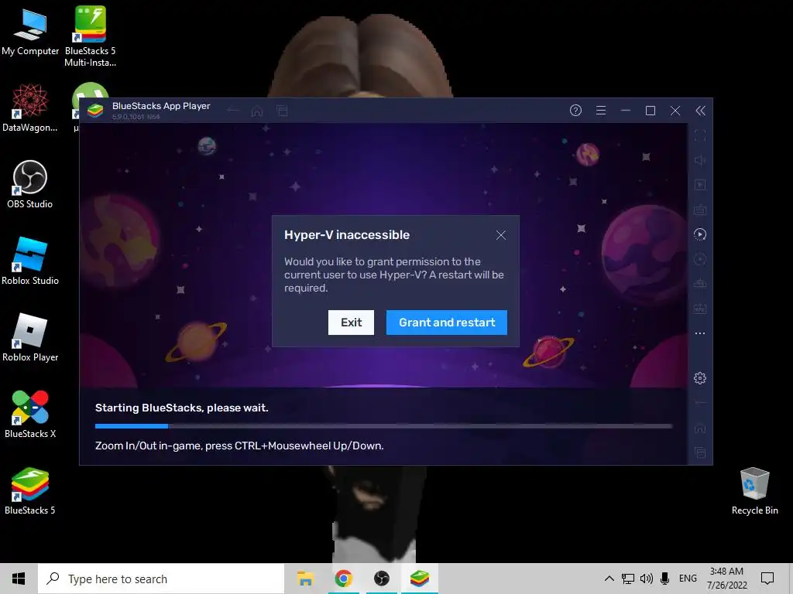Collapse BlueStacks sidebar with double chevron

click(x=700, y=111)
